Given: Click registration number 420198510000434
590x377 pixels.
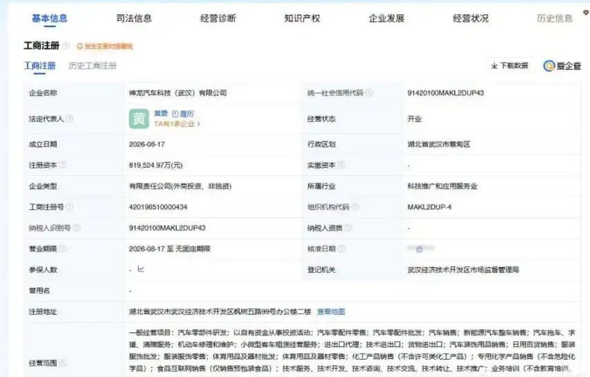Looking at the screenshot, I should coord(158,207).
